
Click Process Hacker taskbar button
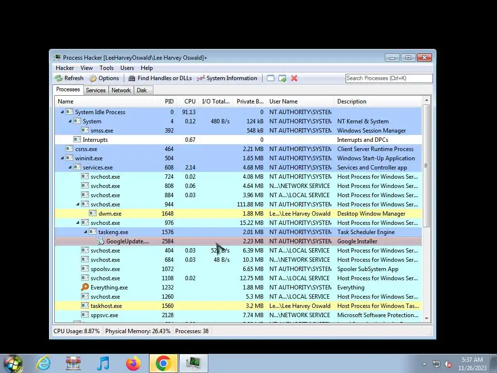(194, 363)
